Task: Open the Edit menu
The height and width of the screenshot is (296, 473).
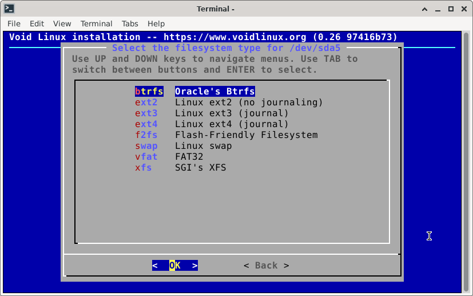Action: 37,23
